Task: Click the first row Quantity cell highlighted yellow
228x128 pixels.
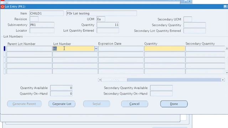Action: point(165,48)
